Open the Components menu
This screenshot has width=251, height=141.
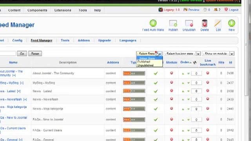(37, 10)
